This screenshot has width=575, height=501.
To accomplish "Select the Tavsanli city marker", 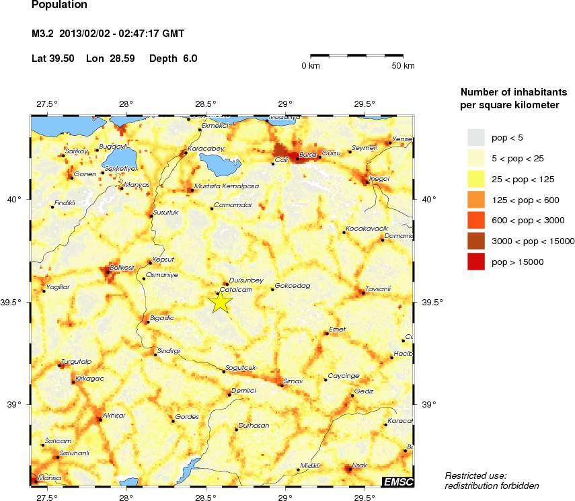I will click(363, 293).
